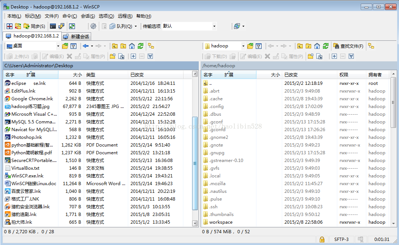
Task: Click the lock icon in status bar
Action: point(322,239)
